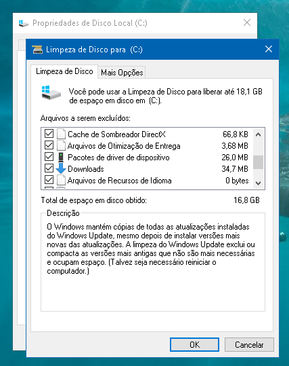Select the Arquivos de Recursos de Idioma row
289x366 pixels.
pos(147,181)
